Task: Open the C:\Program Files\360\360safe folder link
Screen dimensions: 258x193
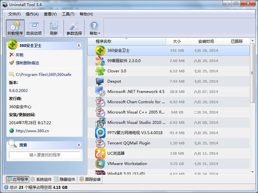Action: 43,75
